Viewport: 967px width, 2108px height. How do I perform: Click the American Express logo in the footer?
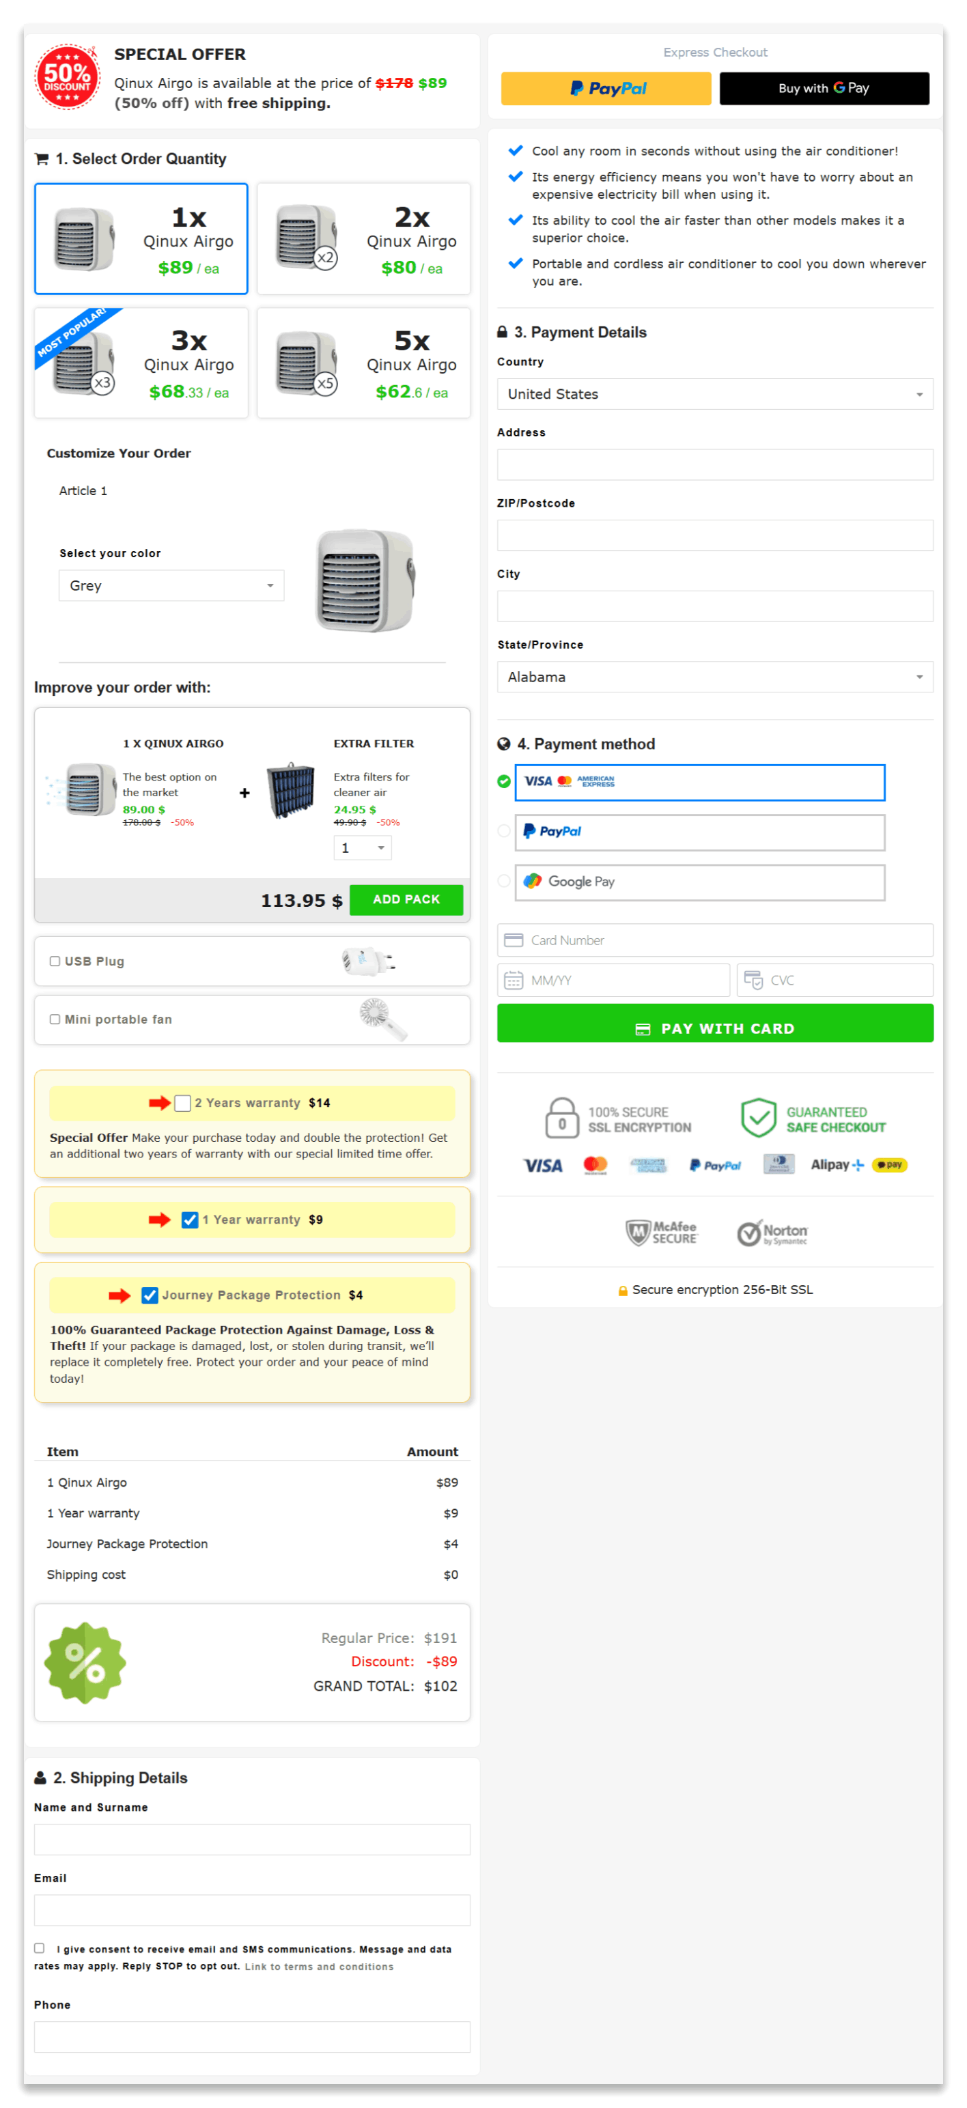648,1165
